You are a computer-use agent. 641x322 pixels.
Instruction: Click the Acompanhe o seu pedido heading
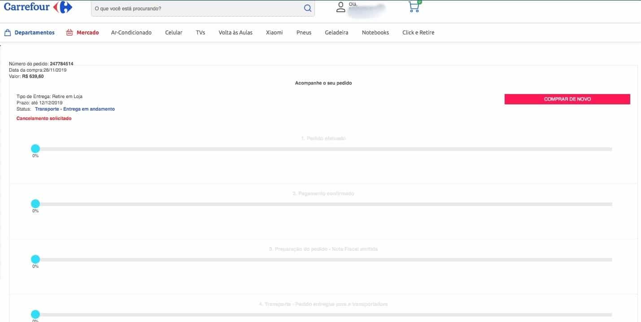(x=323, y=83)
